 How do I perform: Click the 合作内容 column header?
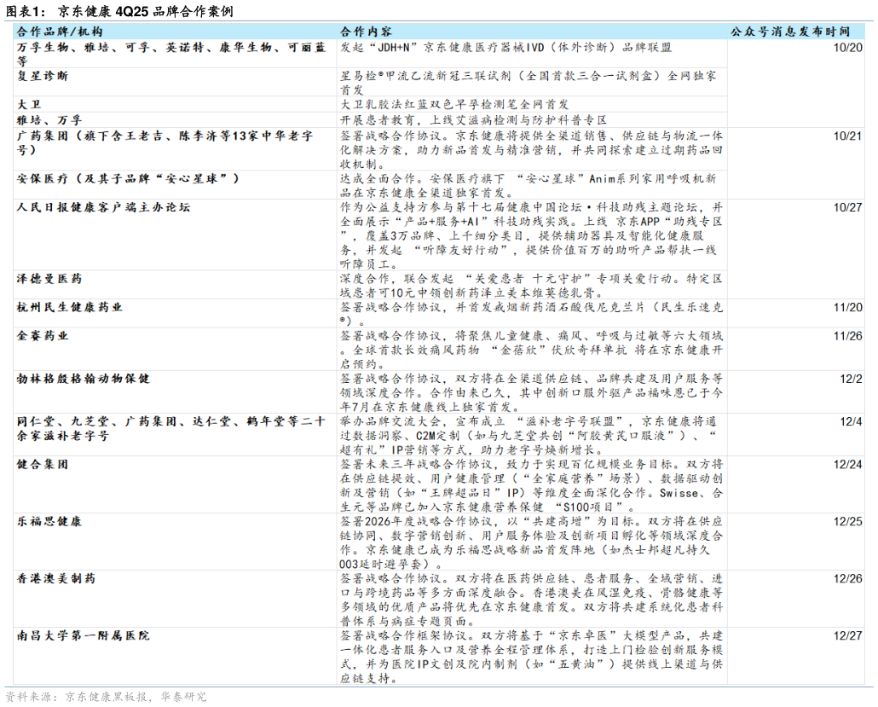click(364, 32)
